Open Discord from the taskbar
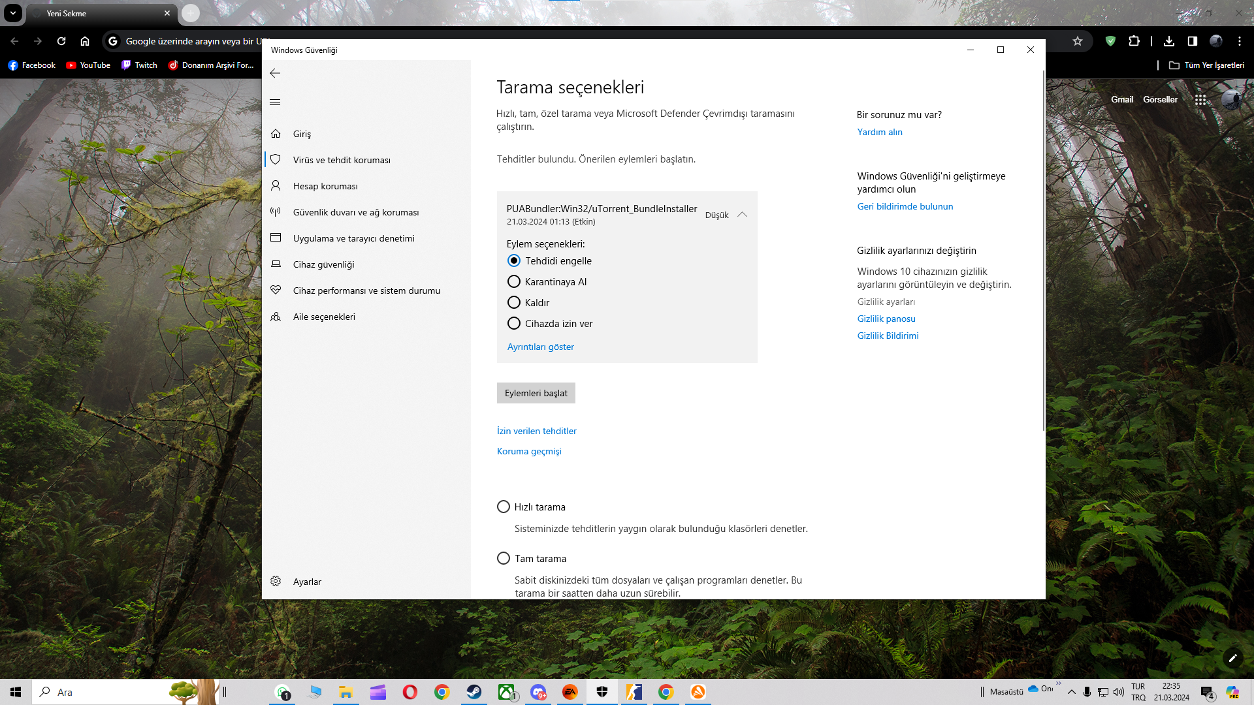Screen dimensions: 1254x705 [538, 692]
